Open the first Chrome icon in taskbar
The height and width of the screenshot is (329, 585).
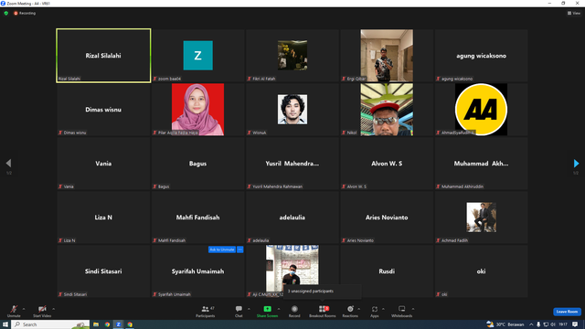[107, 324]
